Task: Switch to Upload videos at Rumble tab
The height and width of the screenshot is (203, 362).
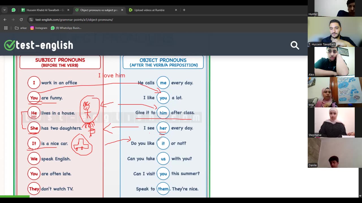Action: point(149,10)
